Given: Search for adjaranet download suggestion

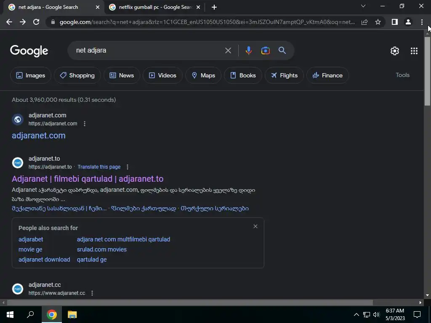Looking at the screenshot, I should click(44, 259).
